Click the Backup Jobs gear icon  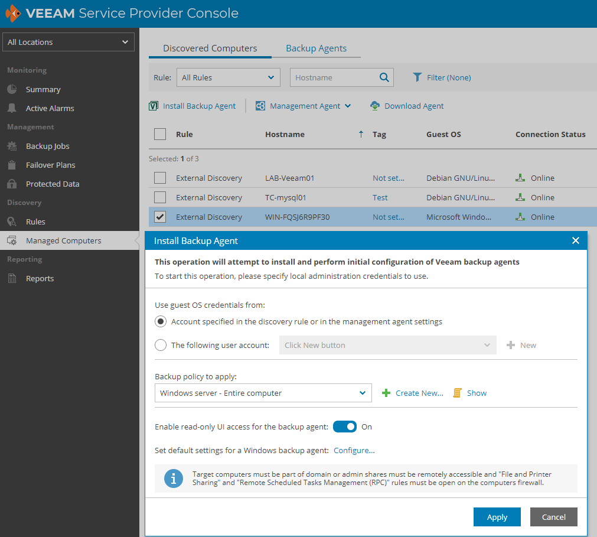[12, 146]
